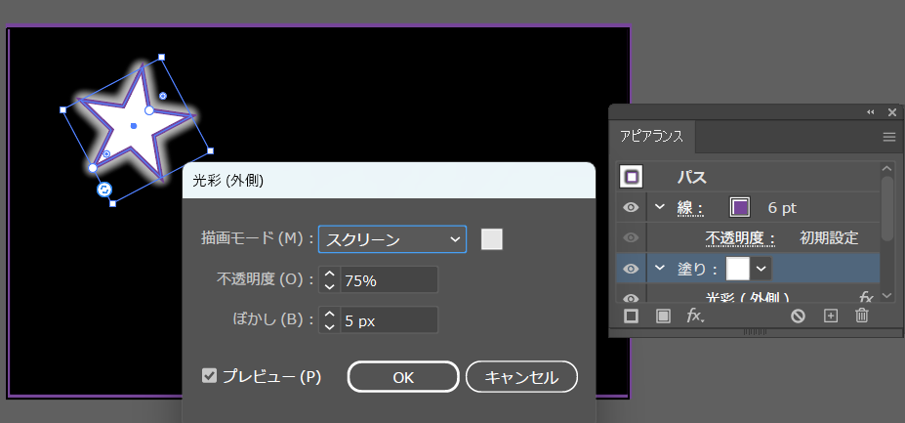Open the Add New Effect fx menu

[695, 316]
